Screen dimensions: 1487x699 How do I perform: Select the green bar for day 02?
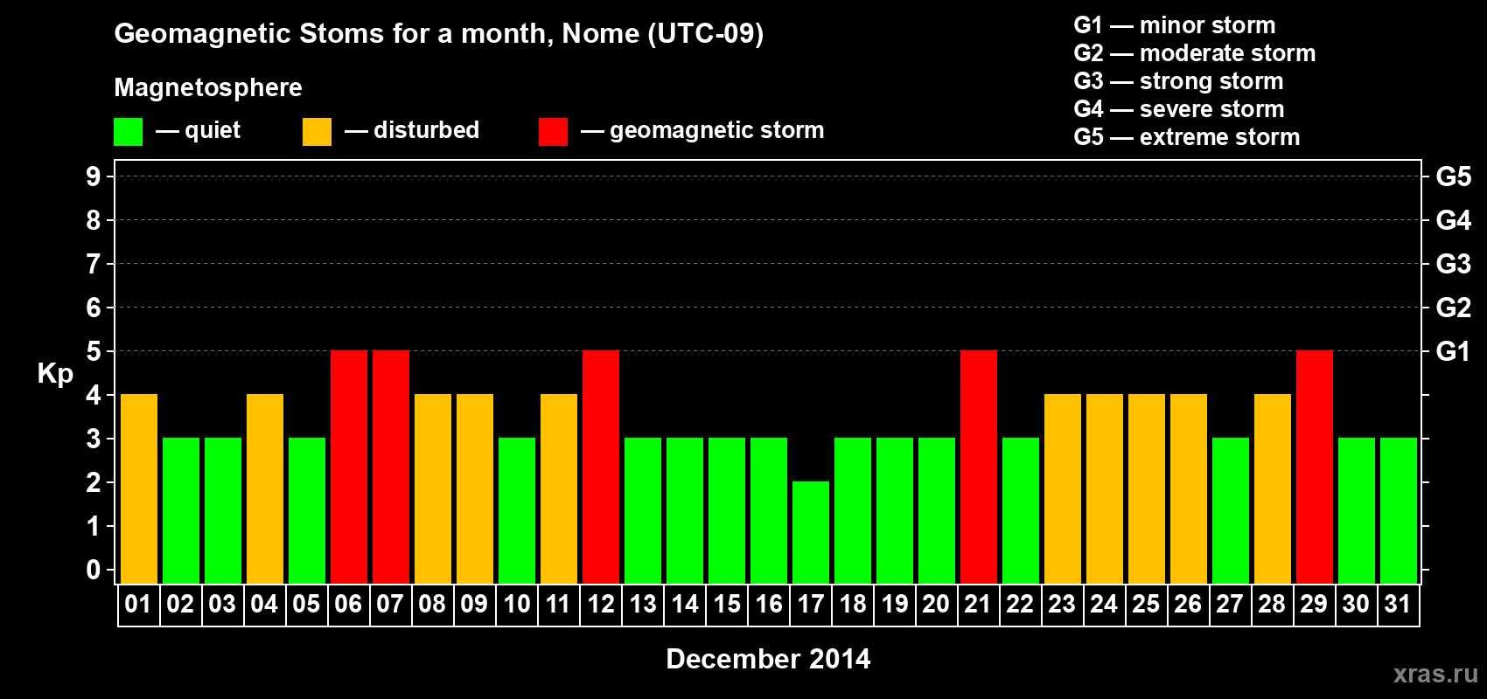[181, 510]
